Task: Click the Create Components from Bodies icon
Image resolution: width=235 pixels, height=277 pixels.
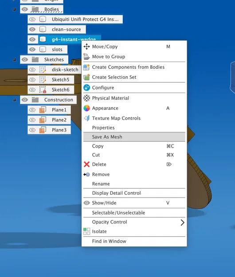Action: pos(86,67)
